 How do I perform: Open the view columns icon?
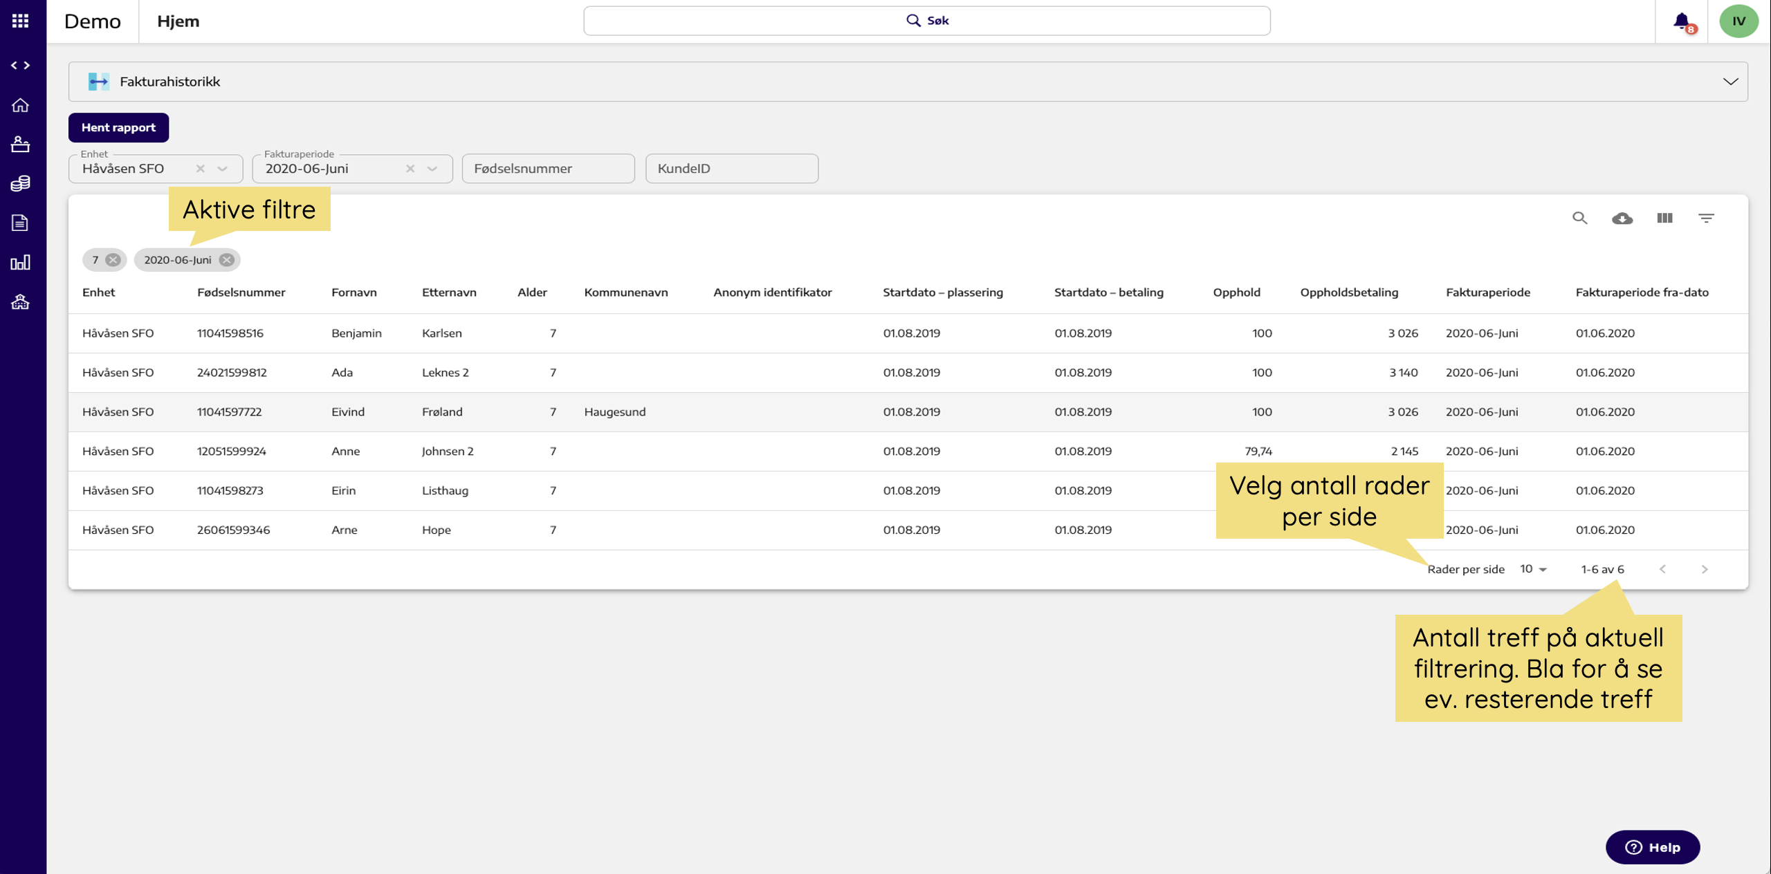click(x=1664, y=218)
